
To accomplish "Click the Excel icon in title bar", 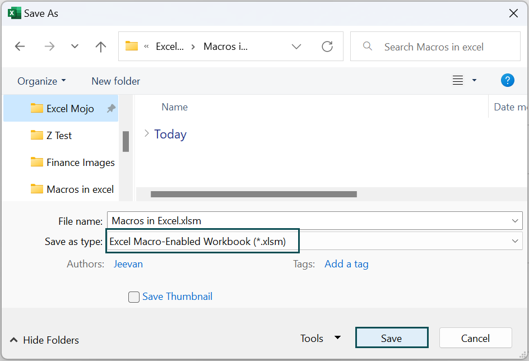I will click(x=14, y=13).
